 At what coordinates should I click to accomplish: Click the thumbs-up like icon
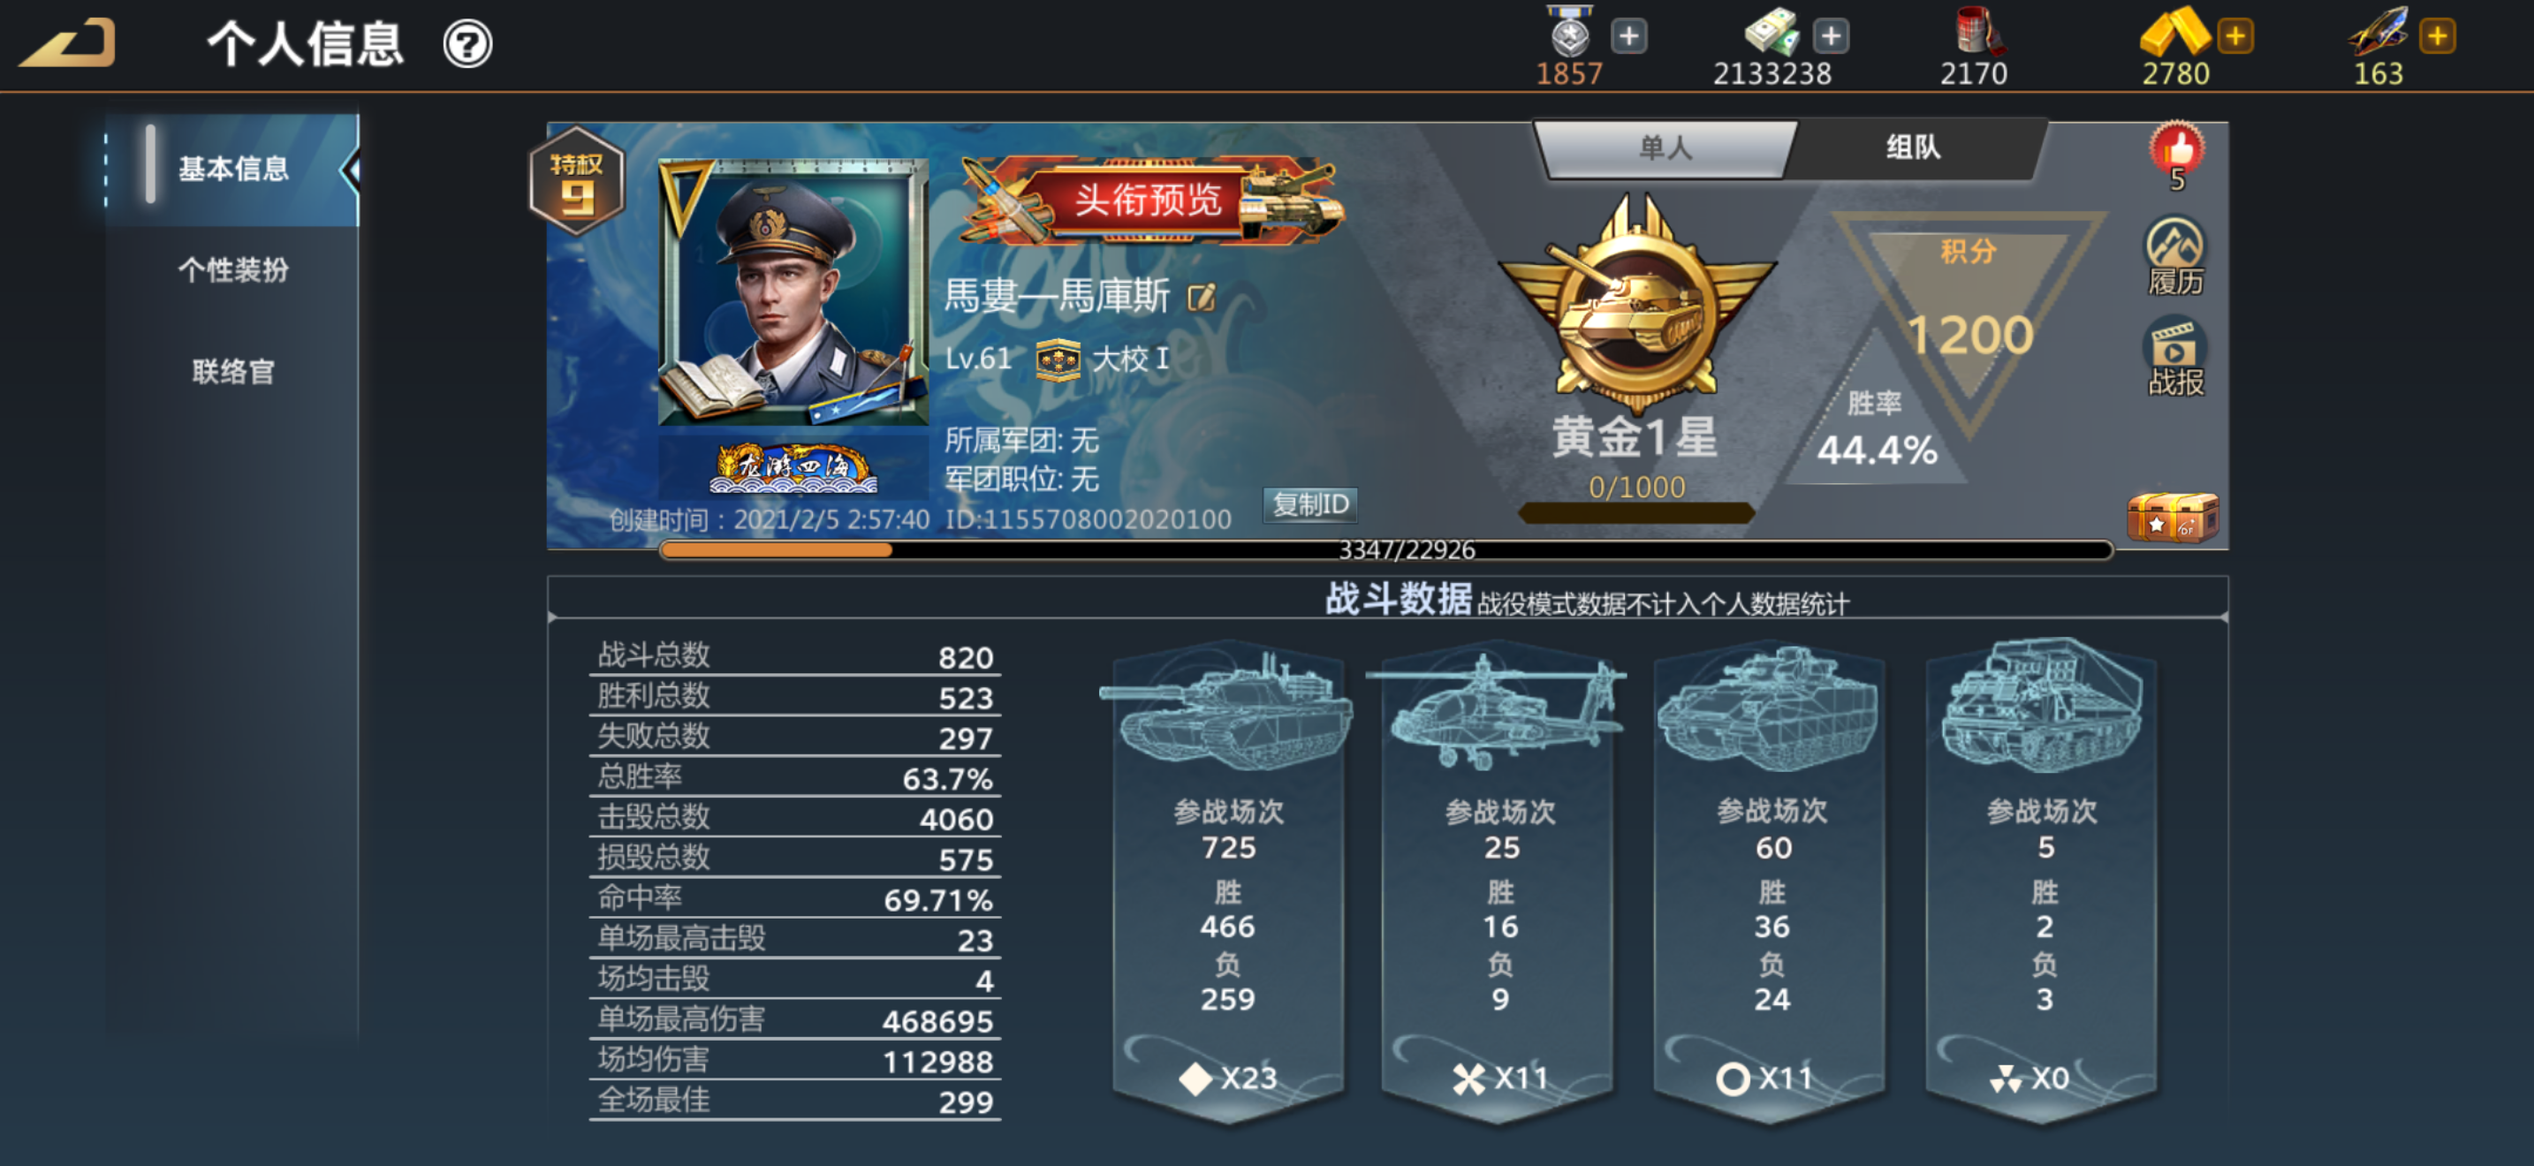(2176, 148)
